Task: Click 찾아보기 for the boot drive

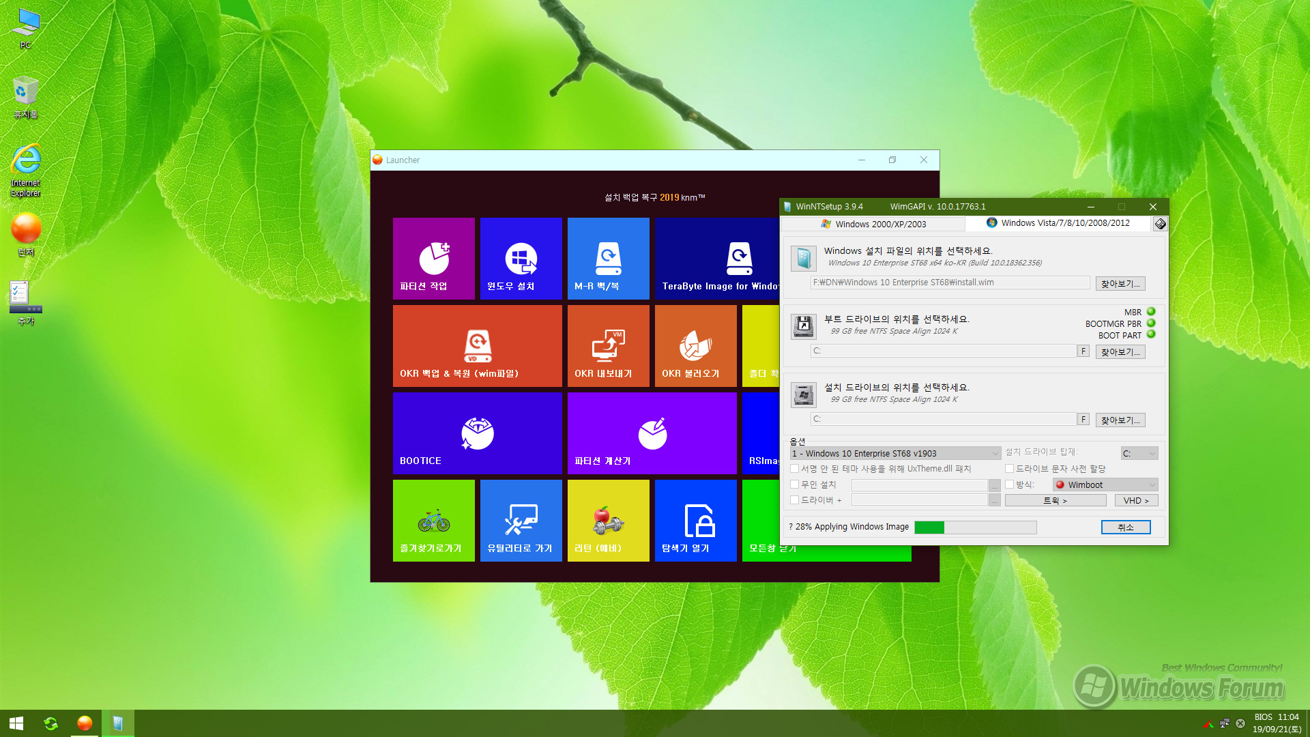Action: [1120, 351]
